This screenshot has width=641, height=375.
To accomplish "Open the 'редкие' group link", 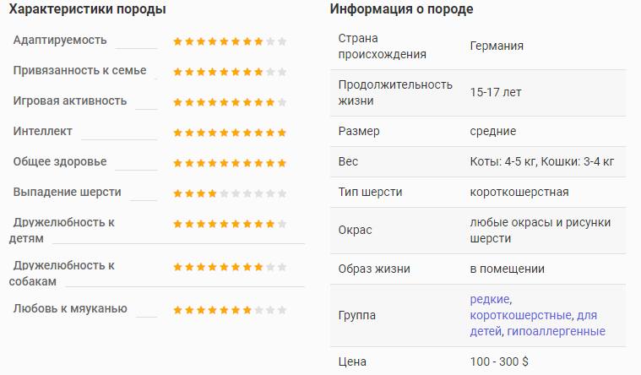I will pyautogui.click(x=490, y=299).
